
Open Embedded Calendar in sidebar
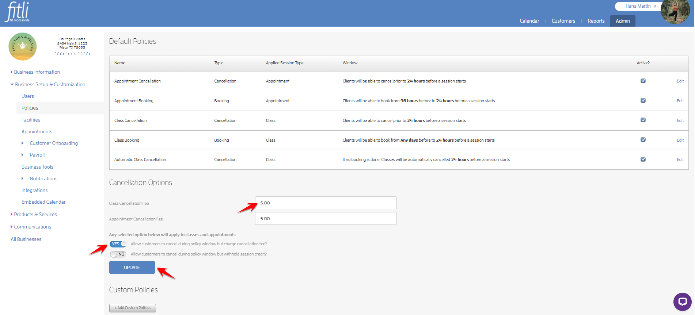click(43, 202)
